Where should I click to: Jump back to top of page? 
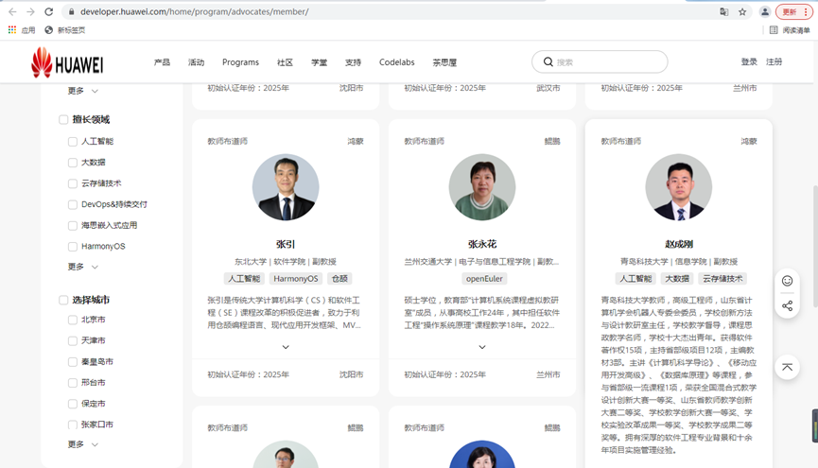point(787,367)
